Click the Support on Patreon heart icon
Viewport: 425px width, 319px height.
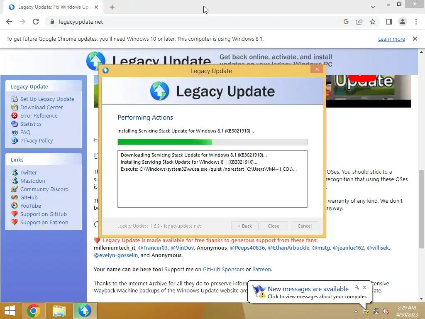click(15, 222)
